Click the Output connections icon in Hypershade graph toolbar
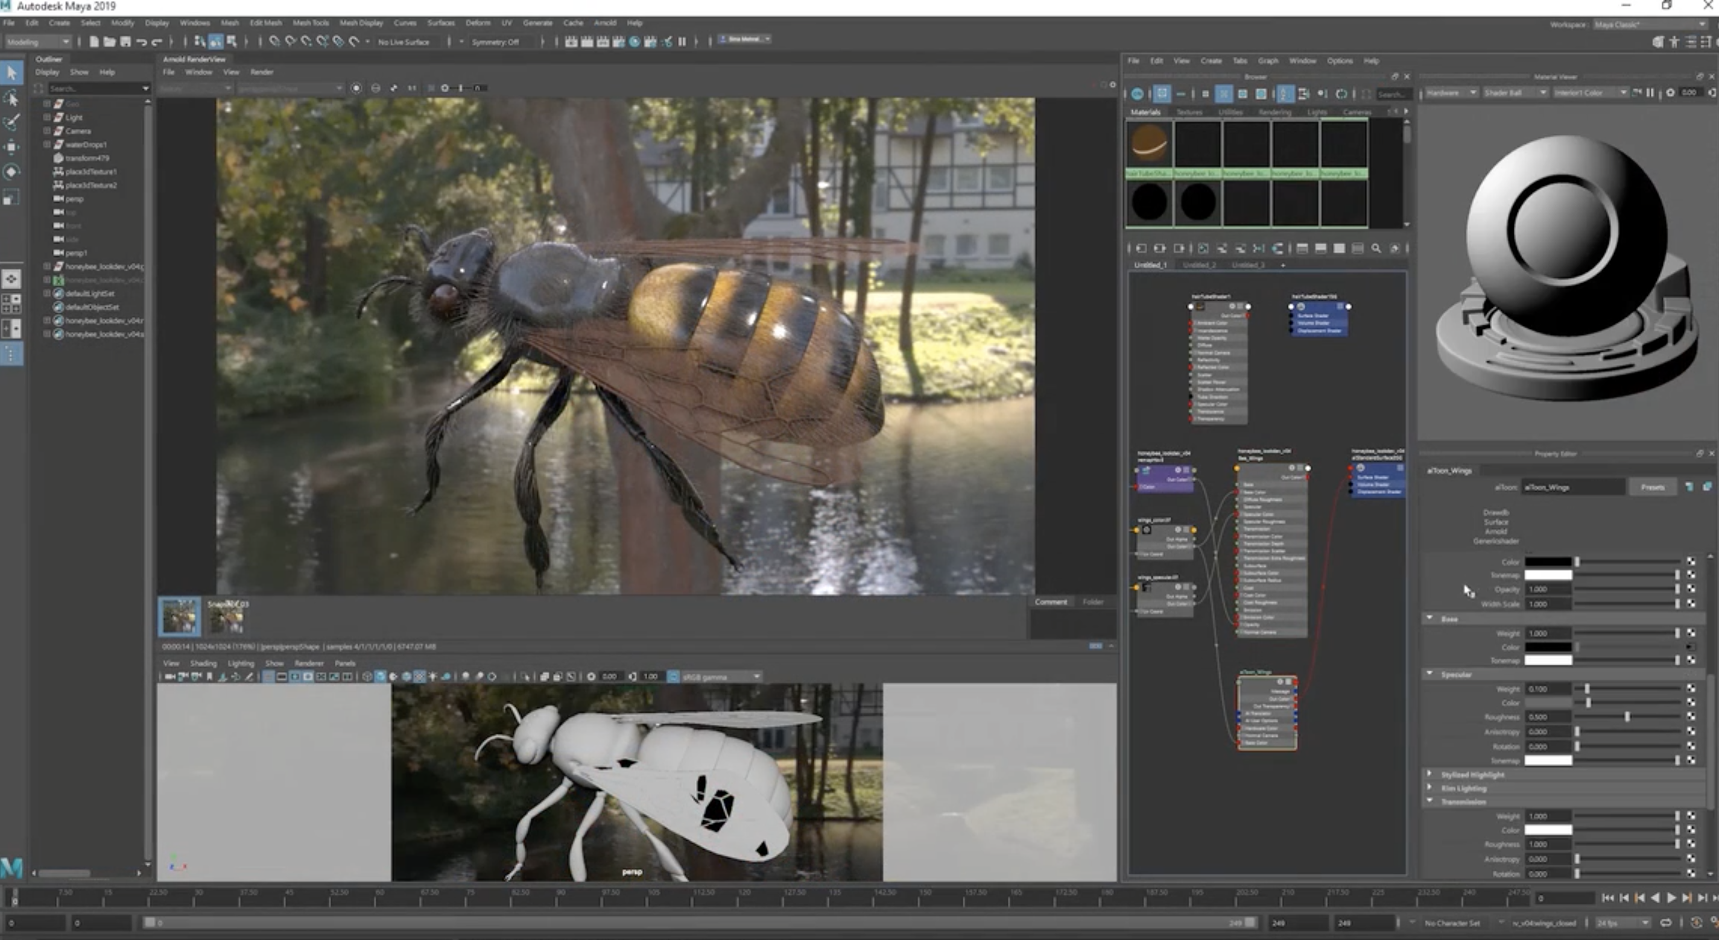The width and height of the screenshot is (1719, 940). [x=1179, y=248]
